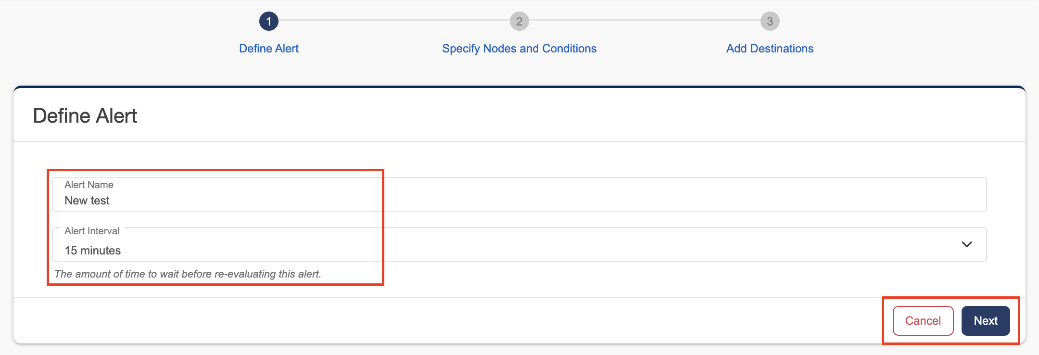Click the re-evaluating alert helper text

point(188,274)
